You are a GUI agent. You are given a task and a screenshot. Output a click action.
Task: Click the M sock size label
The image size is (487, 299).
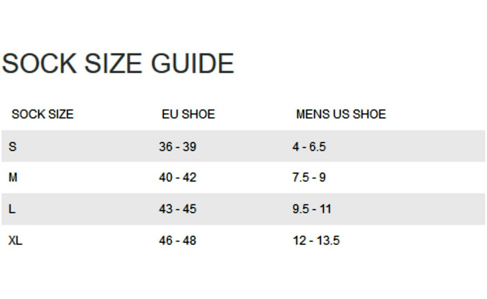click(x=13, y=177)
